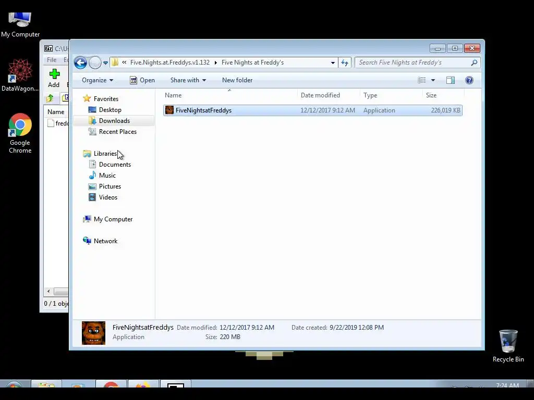Sort by Type column header
The width and height of the screenshot is (534, 400).
point(391,95)
